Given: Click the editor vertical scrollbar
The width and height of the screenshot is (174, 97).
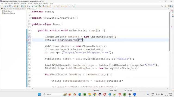Looking at the screenshot, I should (170, 31).
